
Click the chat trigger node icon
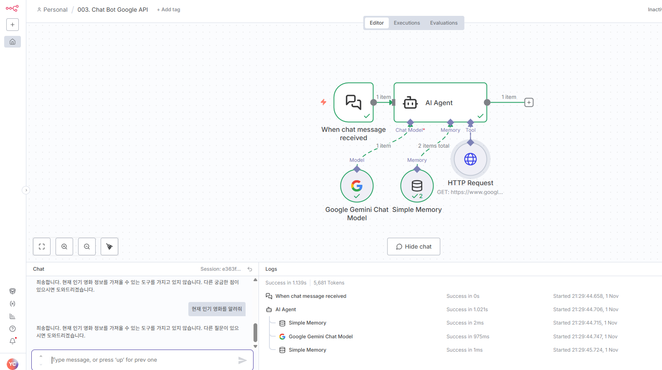coord(353,102)
